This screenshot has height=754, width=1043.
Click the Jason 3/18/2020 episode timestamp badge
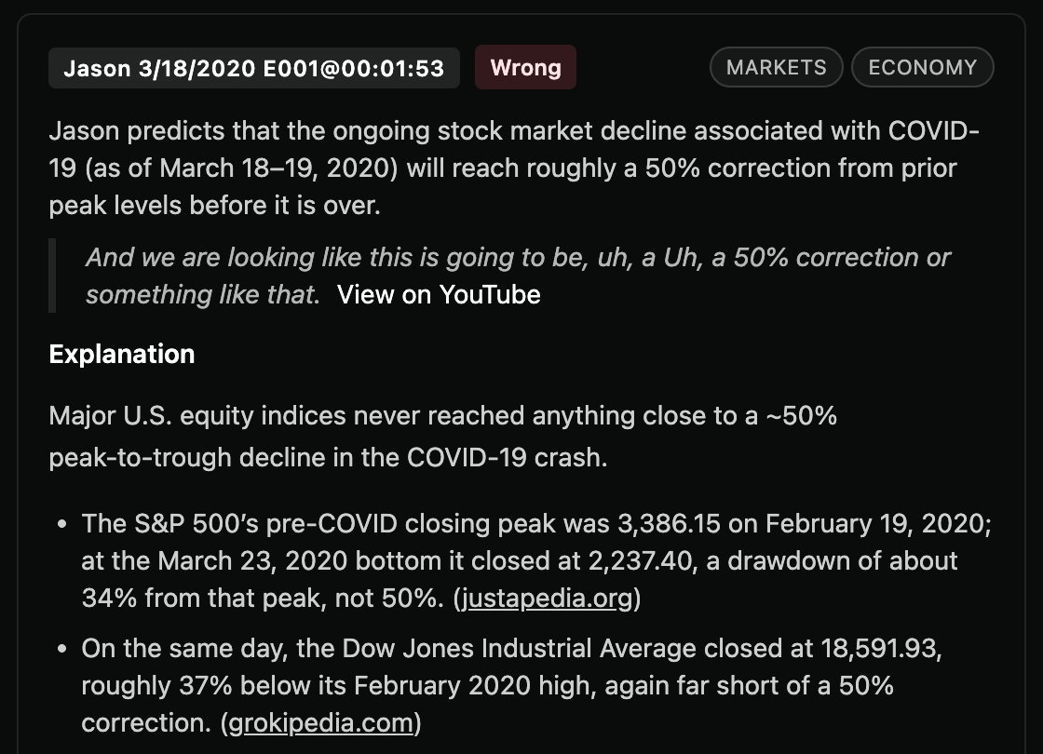[253, 68]
